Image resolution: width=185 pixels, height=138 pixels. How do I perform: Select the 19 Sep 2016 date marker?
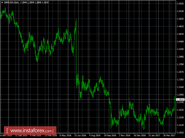(110, 136)
